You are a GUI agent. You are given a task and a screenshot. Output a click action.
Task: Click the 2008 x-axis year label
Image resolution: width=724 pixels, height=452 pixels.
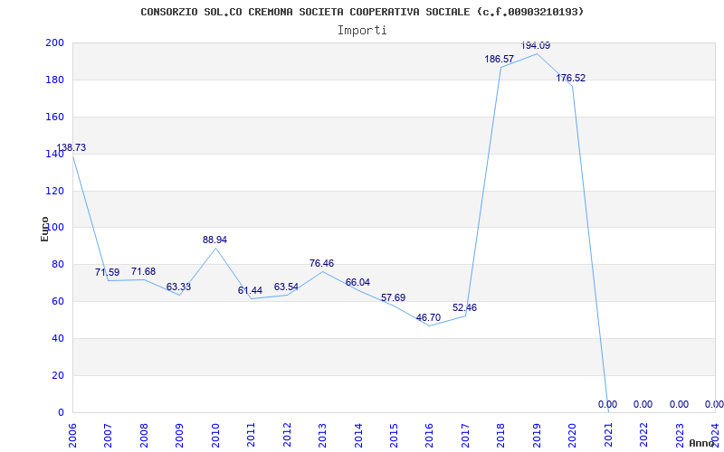[144, 435]
